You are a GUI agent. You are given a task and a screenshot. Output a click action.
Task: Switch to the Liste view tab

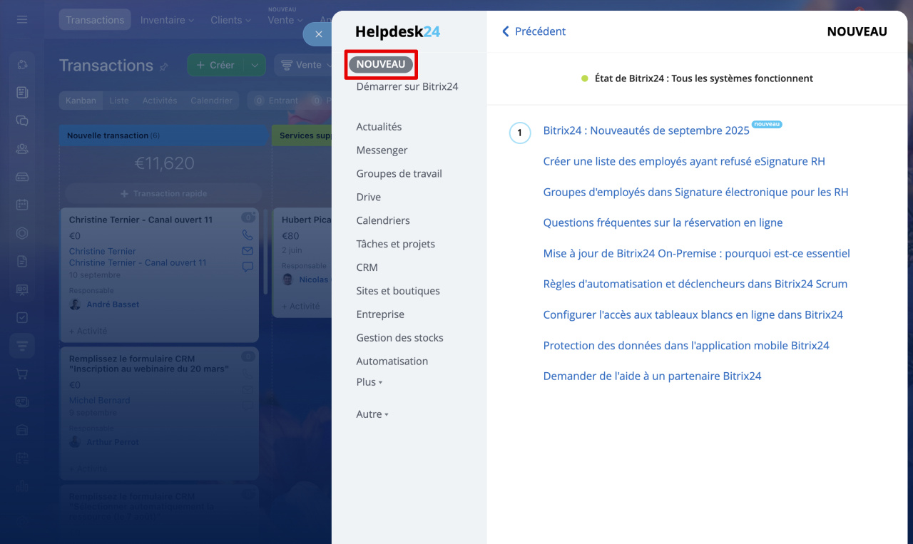[119, 101]
